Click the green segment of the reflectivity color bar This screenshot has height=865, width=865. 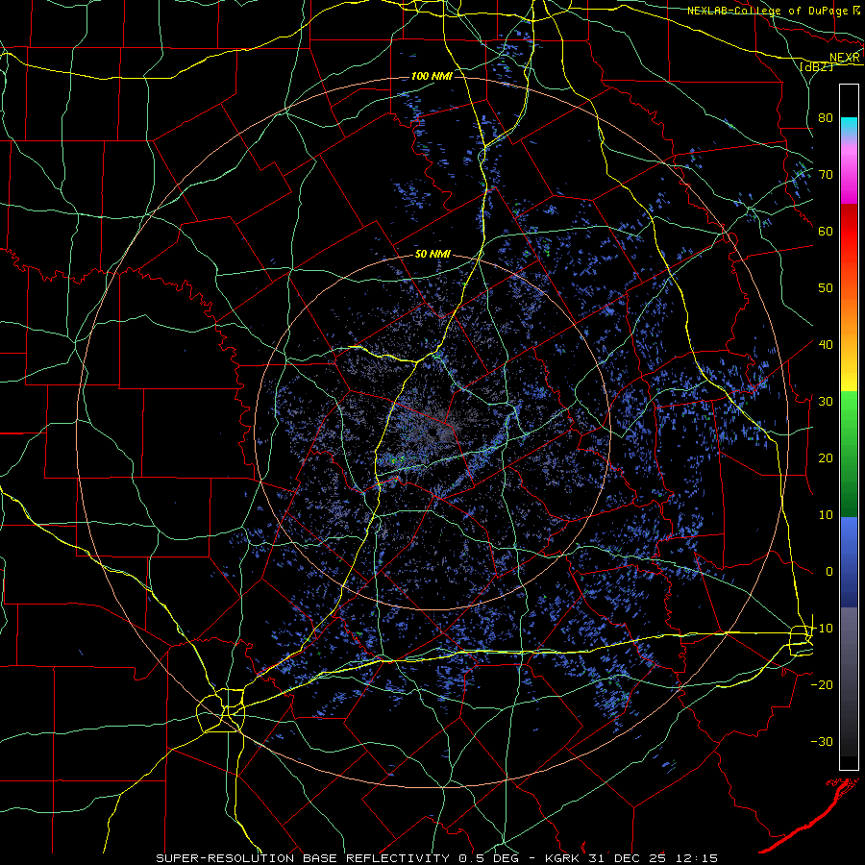point(849,454)
